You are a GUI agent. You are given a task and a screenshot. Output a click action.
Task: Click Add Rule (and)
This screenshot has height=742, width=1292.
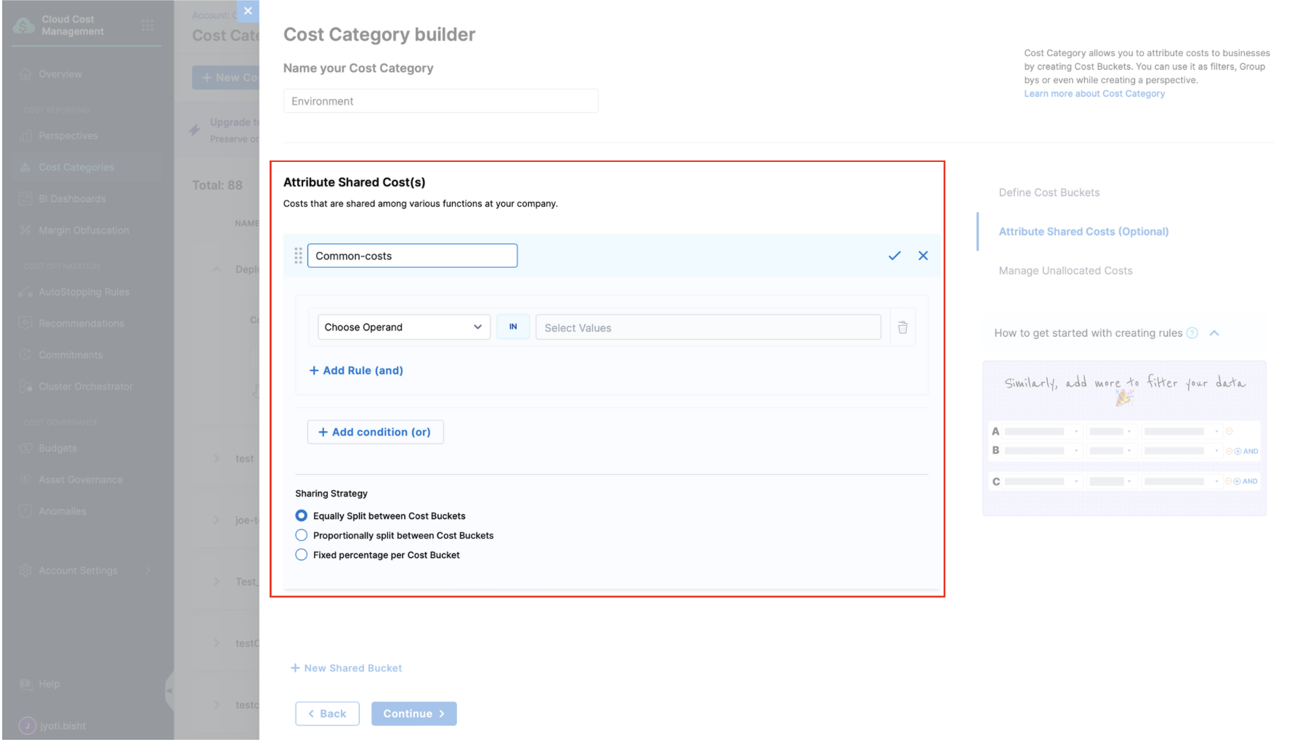pyautogui.click(x=356, y=370)
